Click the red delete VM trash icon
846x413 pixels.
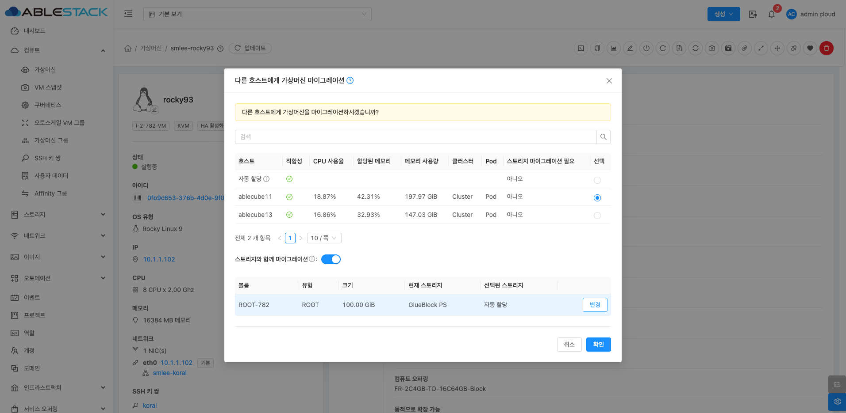pyautogui.click(x=826, y=48)
